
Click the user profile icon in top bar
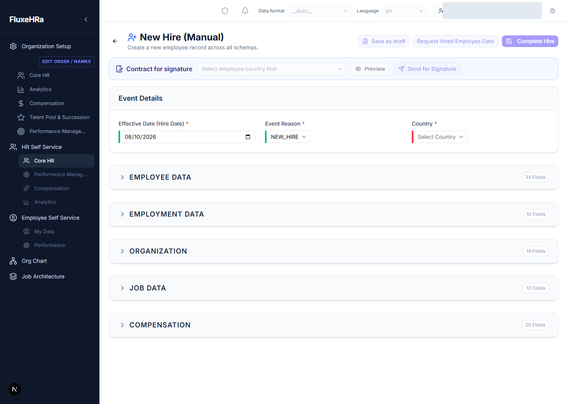(440, 11)
